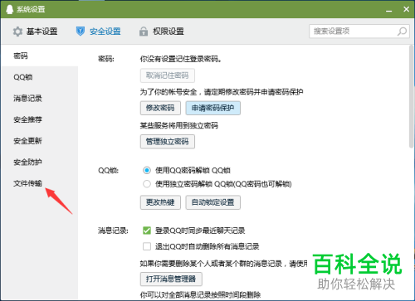This screenshot has height=301, width=415.
Task: Click the QQ penguin logo in title bar
Action: (9, 9)
